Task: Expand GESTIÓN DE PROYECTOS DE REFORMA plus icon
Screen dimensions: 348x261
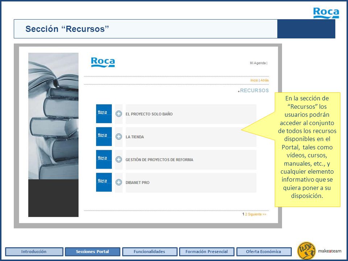Action: [119, 159]
